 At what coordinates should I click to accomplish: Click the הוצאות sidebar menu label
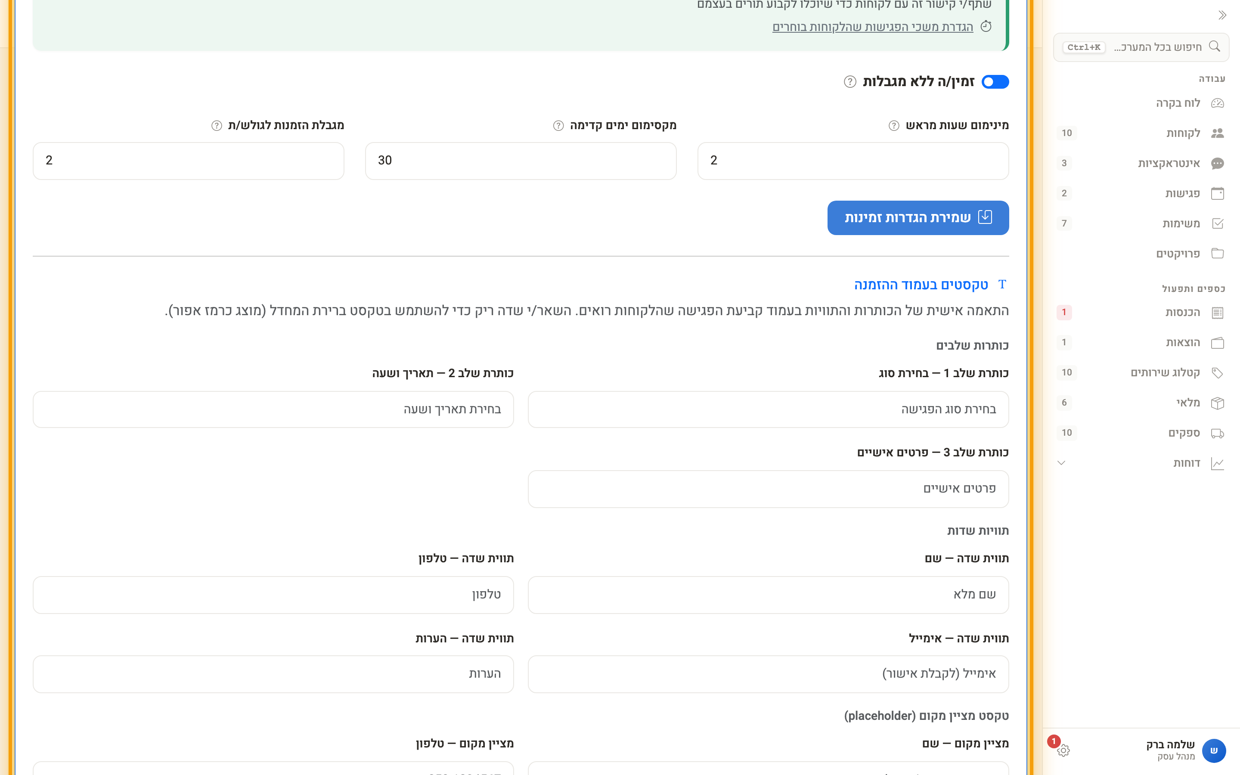pyautogui.click(x=1183, y=342)
